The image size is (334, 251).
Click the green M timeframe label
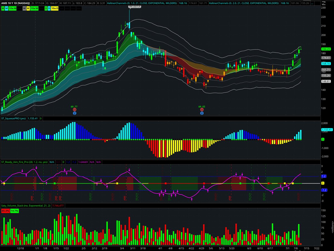pos(3,8)
